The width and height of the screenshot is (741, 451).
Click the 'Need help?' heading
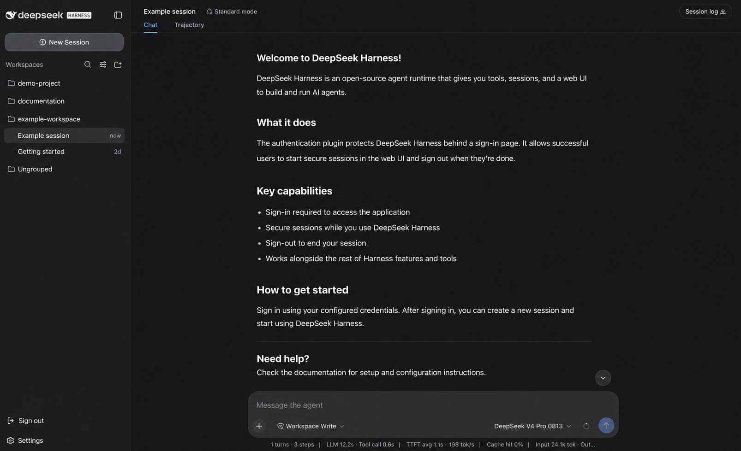[x=283, y=358]
